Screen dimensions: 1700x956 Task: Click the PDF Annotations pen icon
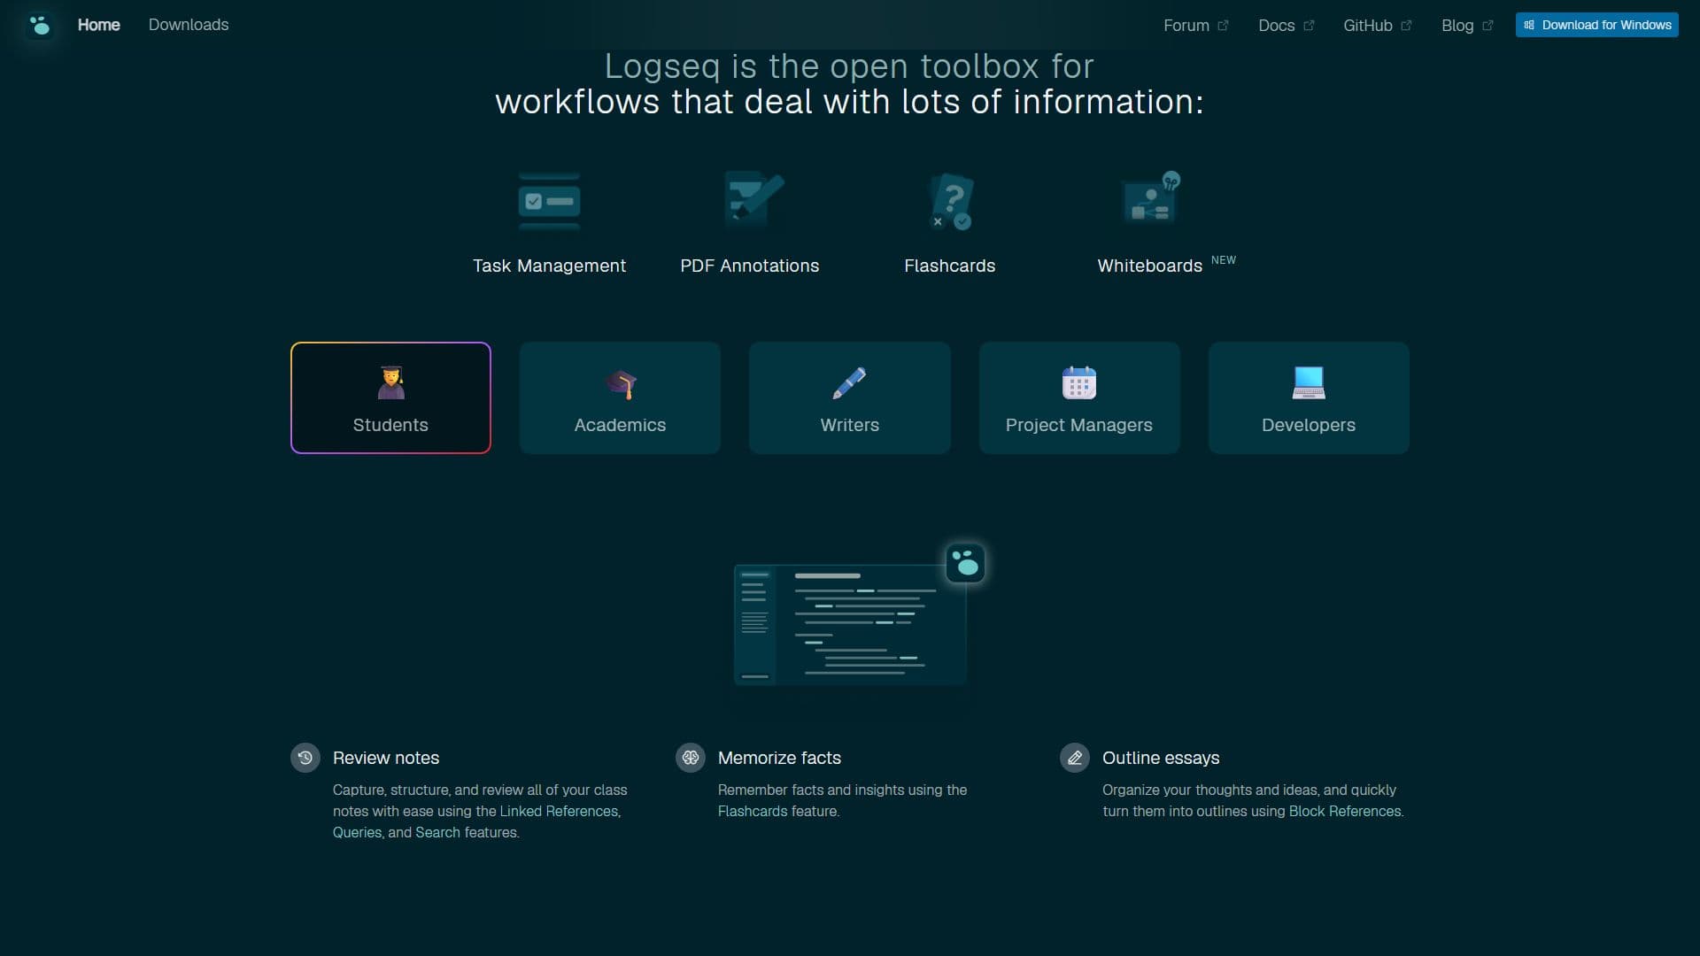pyautogui.click(x=753, y=198)
